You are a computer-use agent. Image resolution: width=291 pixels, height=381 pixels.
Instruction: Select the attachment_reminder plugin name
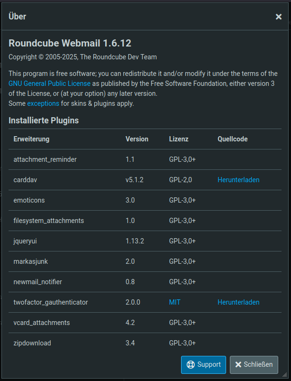(45, 159)
